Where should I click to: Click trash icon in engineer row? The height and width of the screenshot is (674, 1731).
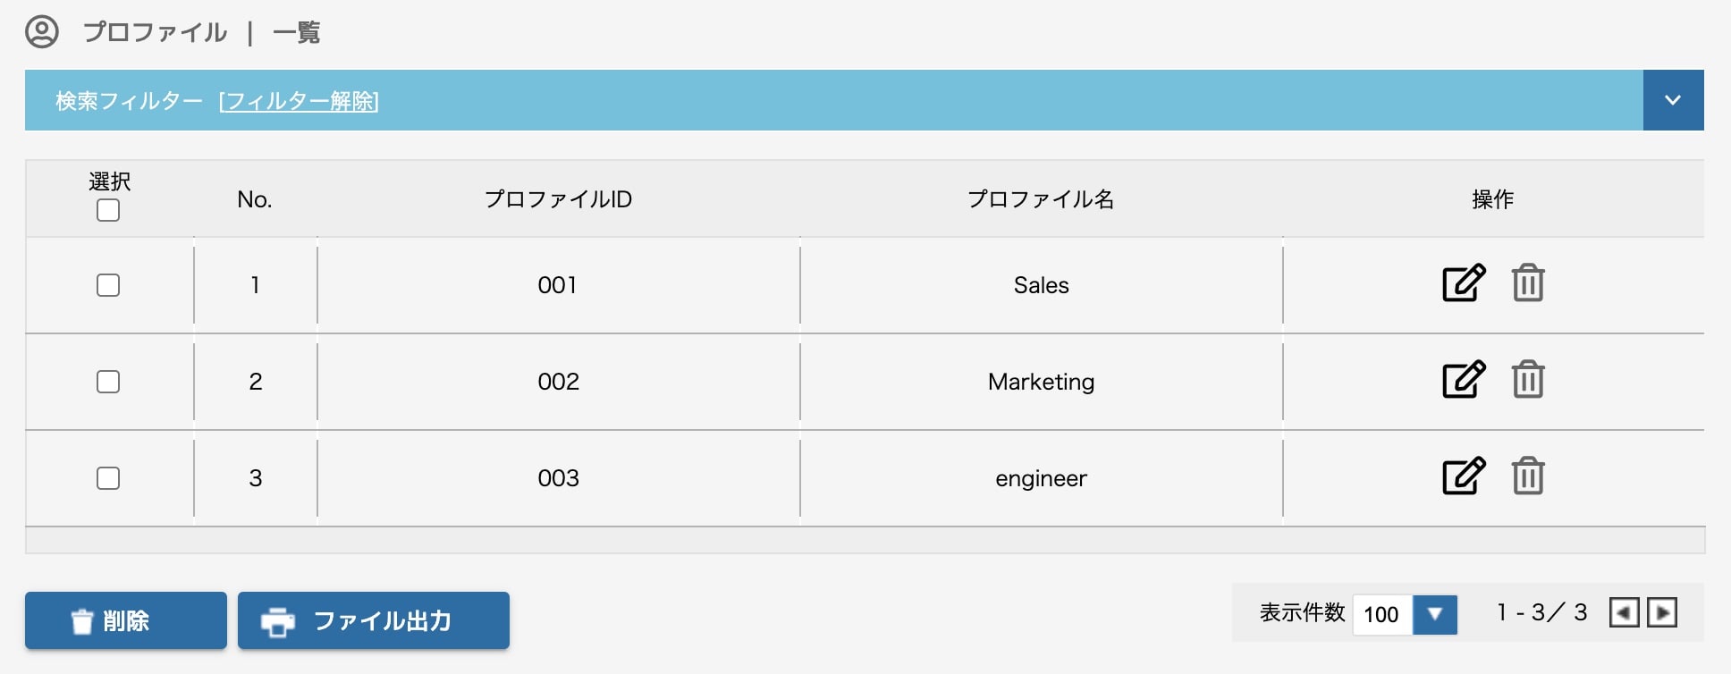1528,476
